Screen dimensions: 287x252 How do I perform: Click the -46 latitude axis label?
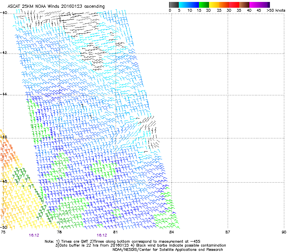[3, 137]
